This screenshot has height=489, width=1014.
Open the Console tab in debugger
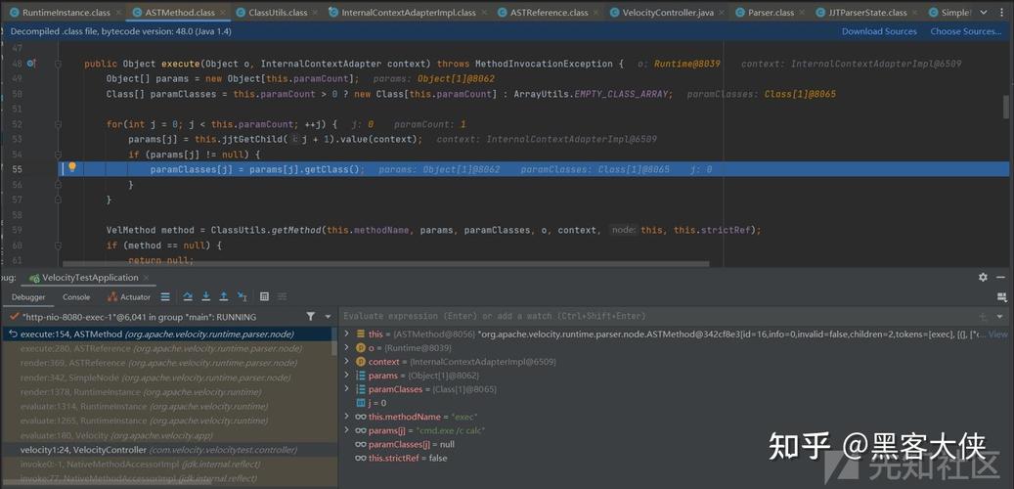[x=76, y=297]
